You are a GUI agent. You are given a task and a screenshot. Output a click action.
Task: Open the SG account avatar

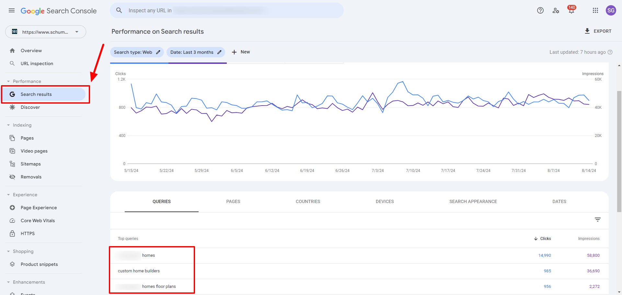(x=611, y=10)
